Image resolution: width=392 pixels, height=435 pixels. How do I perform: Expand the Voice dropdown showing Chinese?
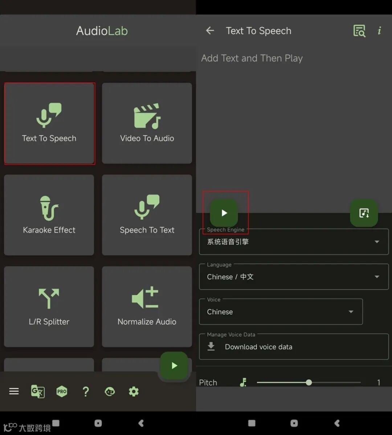(x=281, y=312)
